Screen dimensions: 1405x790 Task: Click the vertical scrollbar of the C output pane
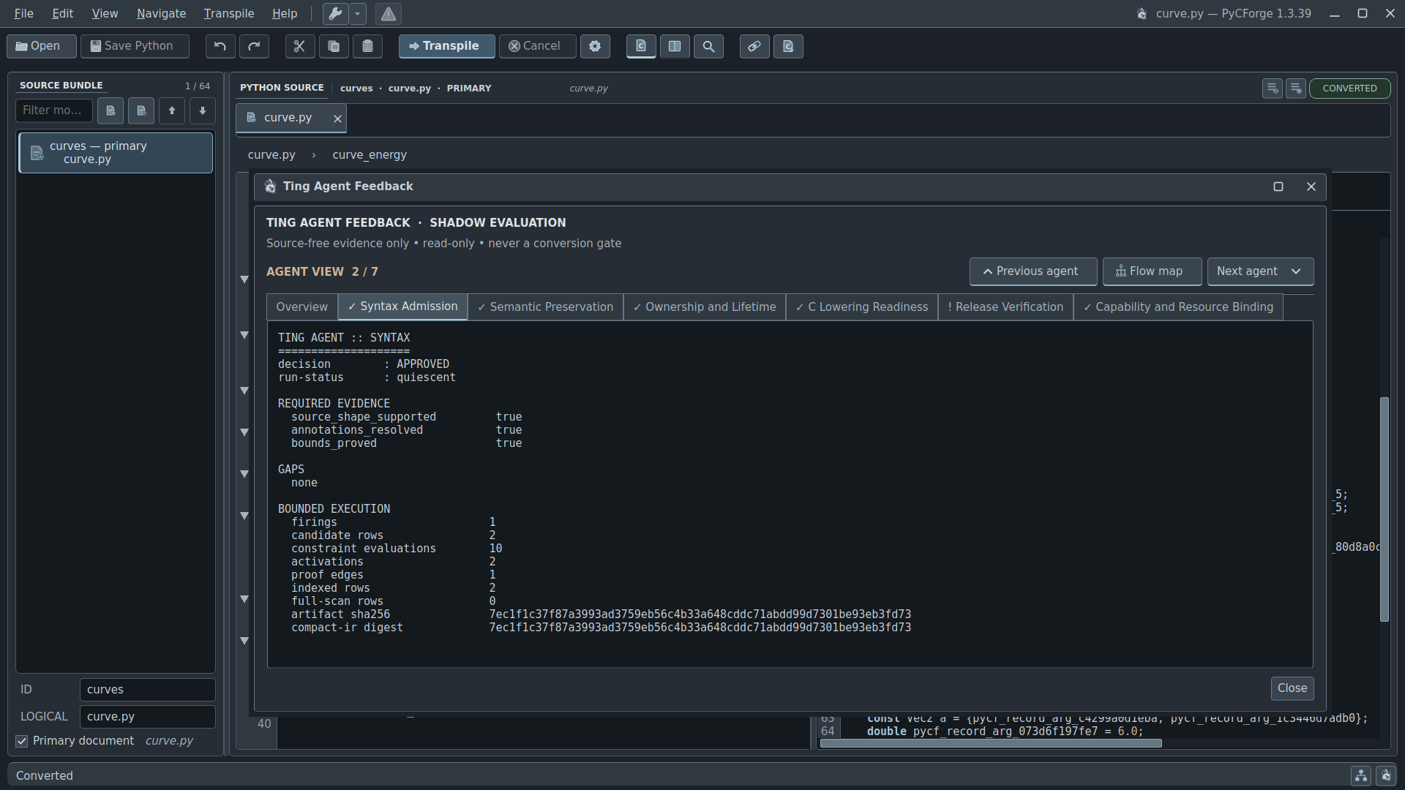point(1384,509)
